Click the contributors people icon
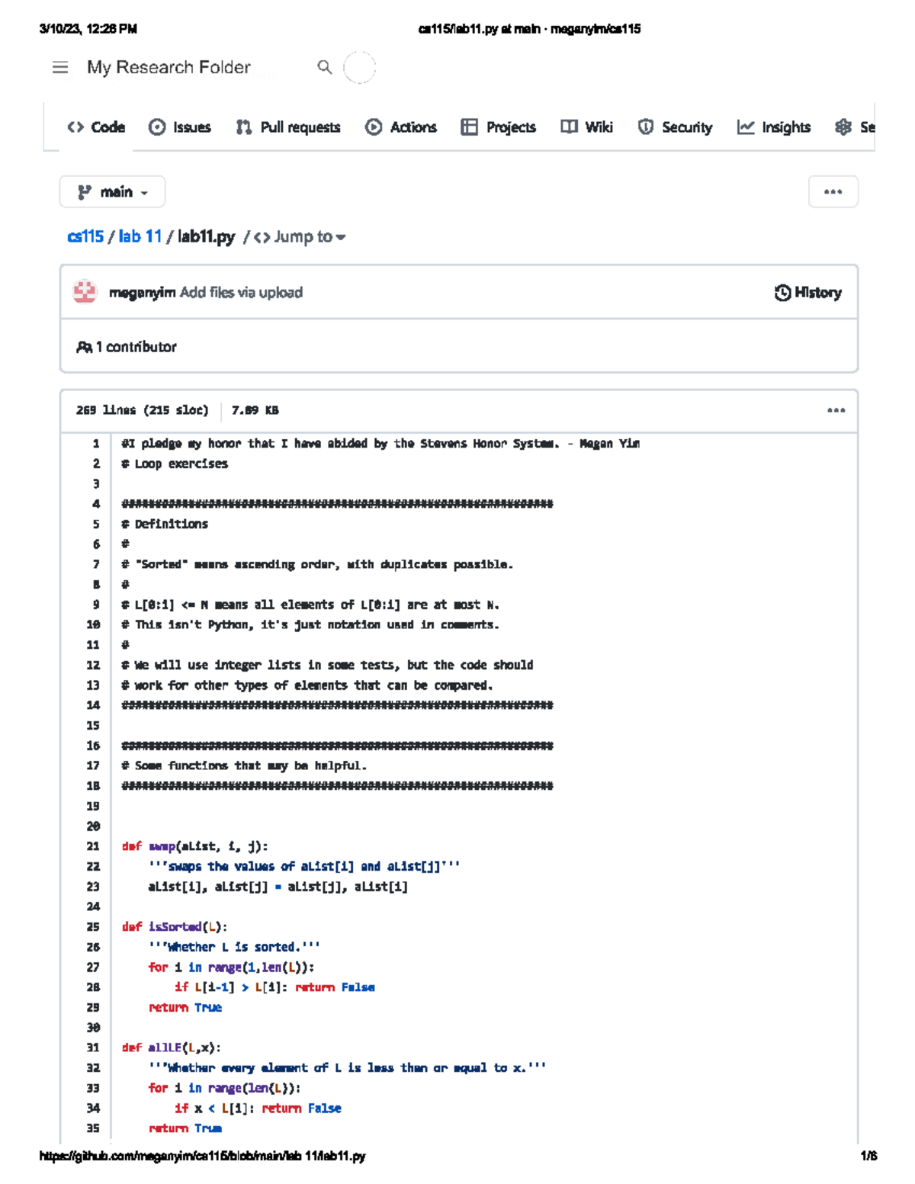Screen dimensions: 915x1184 84,347
